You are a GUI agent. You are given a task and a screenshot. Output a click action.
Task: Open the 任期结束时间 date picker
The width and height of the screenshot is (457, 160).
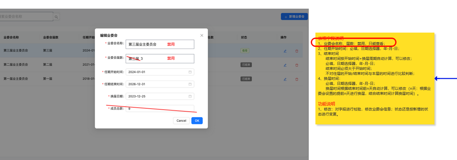click(x=190, y=84)
